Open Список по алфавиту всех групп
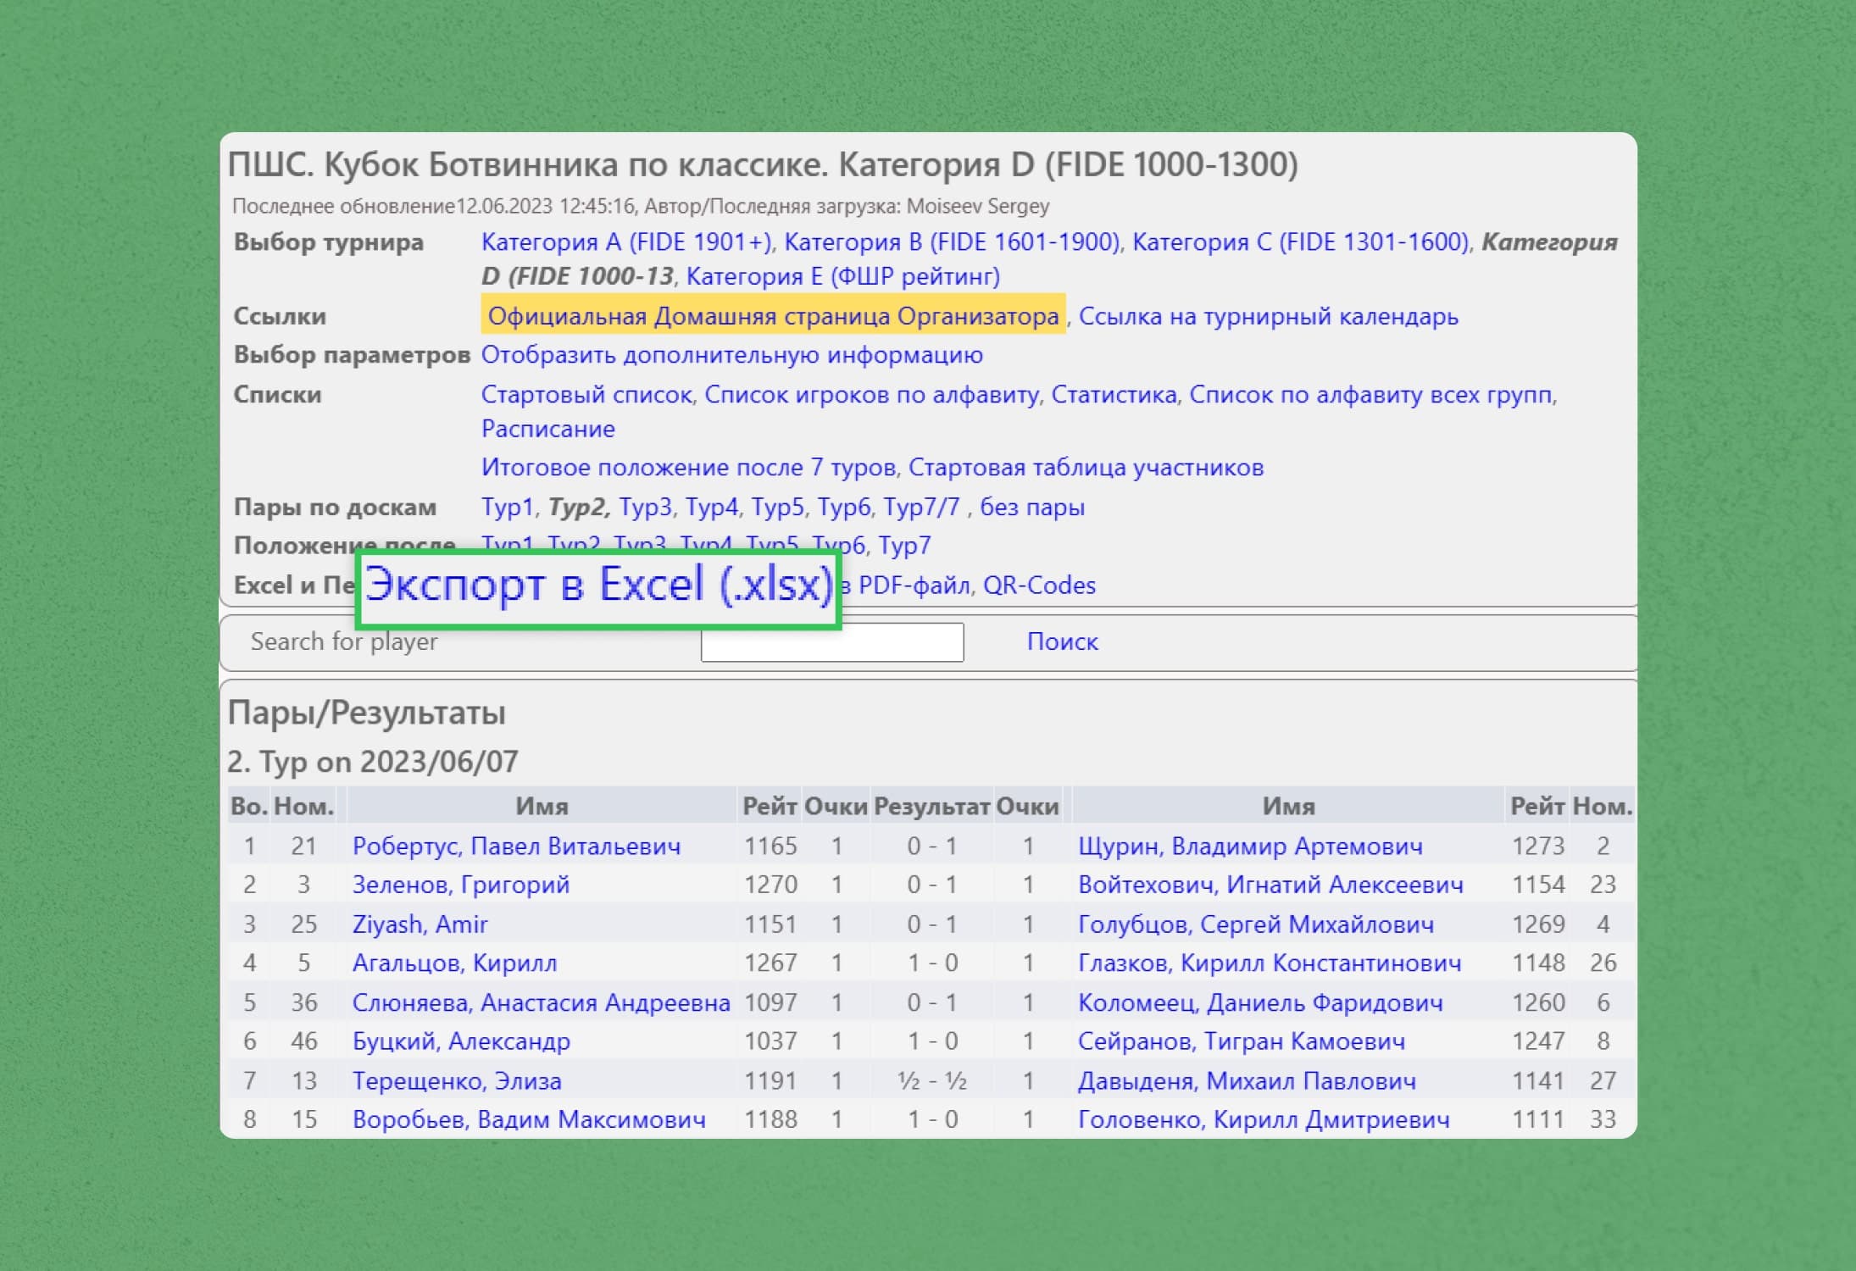Screen dimensions: 1856x1271 (1370, 395)
